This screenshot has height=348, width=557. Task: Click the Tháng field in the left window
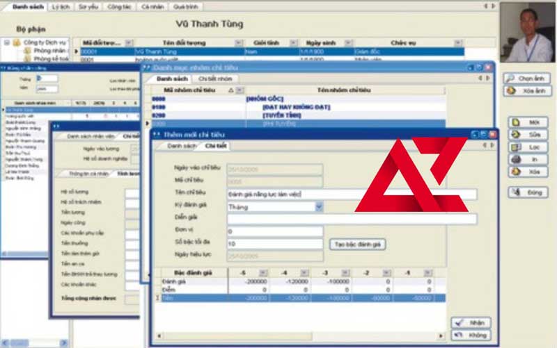click(x=47, y=78)
